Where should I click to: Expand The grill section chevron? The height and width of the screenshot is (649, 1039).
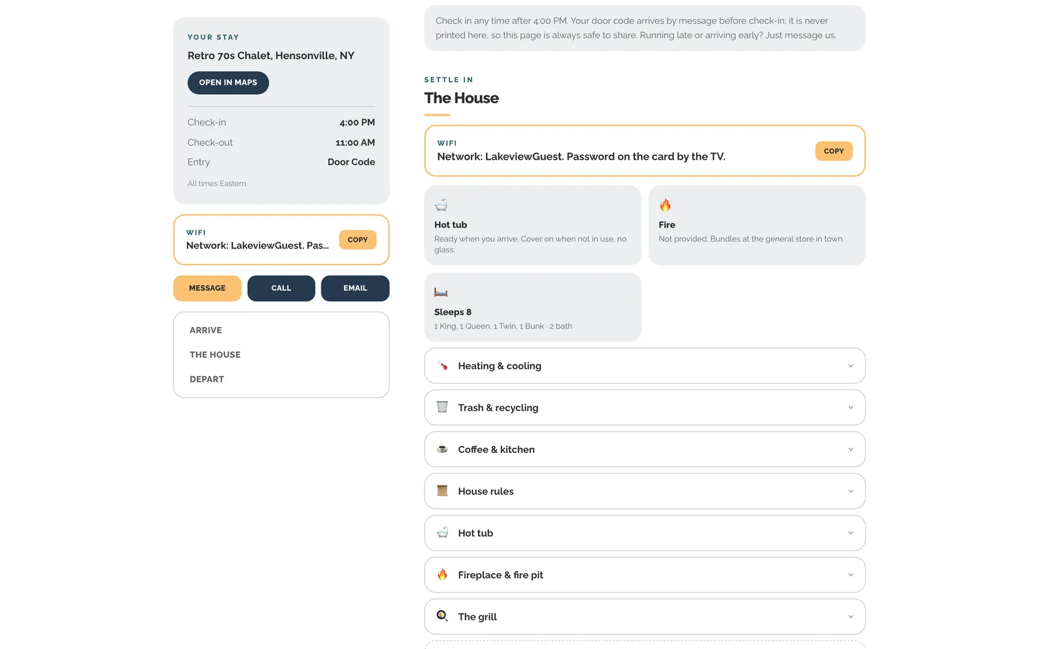851,617
